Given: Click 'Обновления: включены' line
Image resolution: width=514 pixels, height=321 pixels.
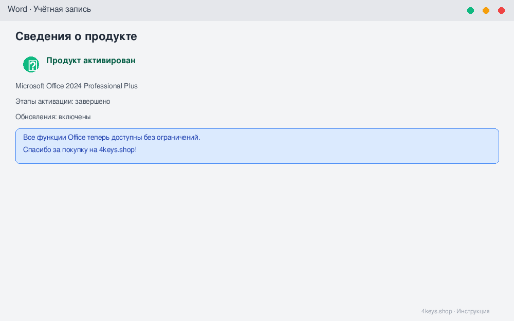Looking at the screenshot, I should point(53,117).
